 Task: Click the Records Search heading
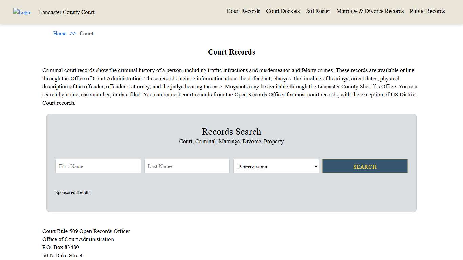pos(231,132)
